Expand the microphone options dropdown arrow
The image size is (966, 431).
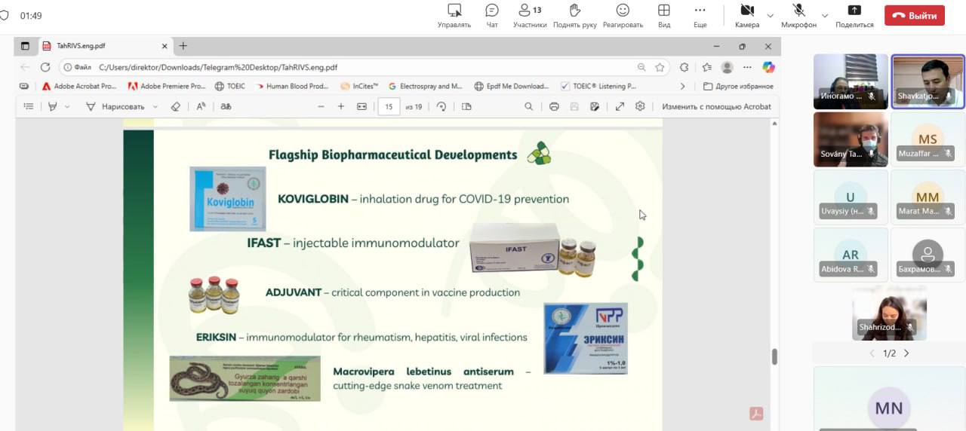tap(825, 16)
